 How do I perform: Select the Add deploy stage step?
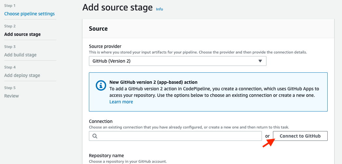[x=22, y=75]
